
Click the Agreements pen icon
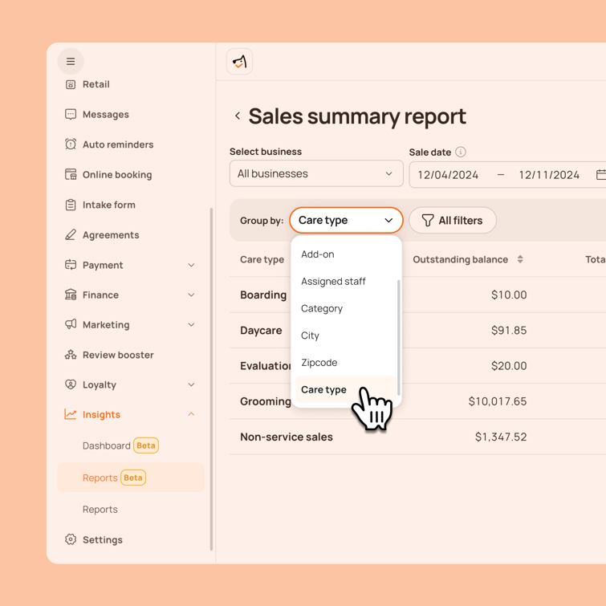tap(71, 234)
